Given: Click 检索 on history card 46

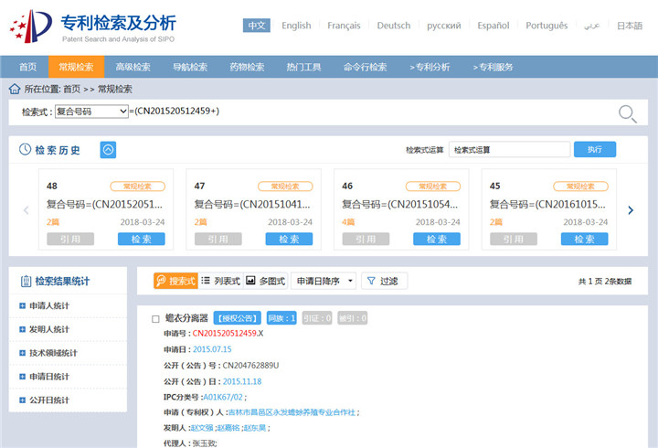Looking at the screenshot, I should click(x=437, y=239).
